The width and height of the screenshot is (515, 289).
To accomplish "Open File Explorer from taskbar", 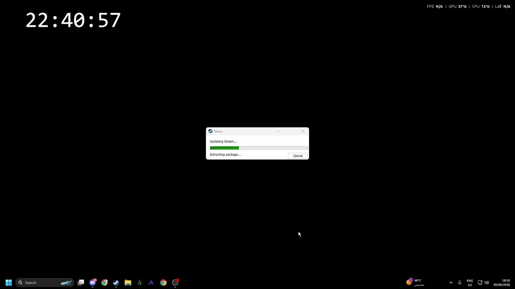I will click(128, 283).
